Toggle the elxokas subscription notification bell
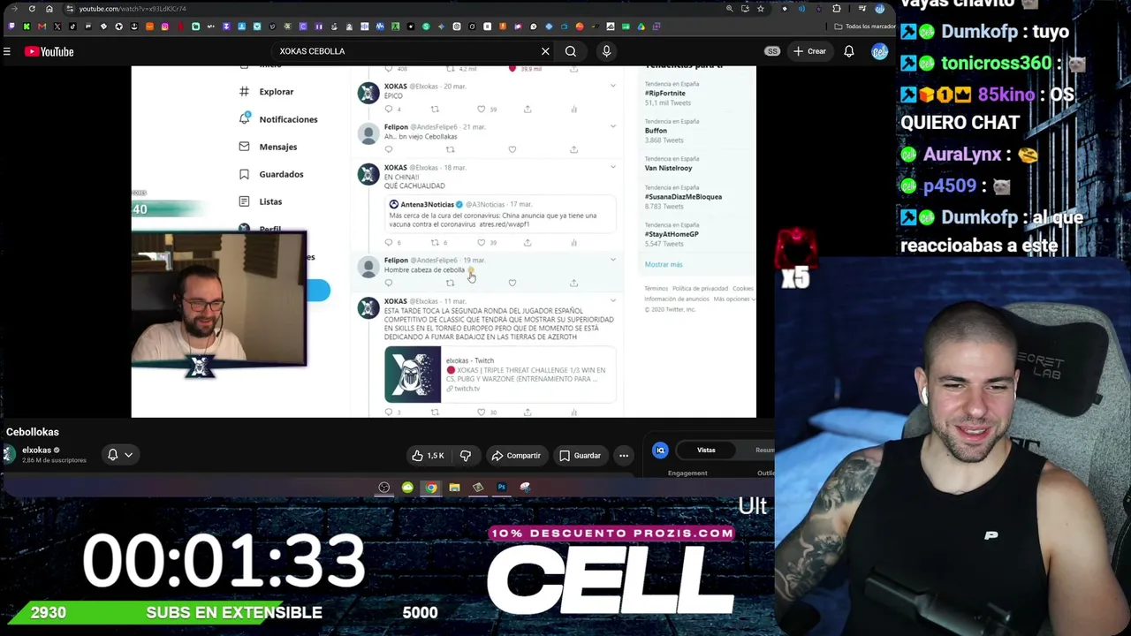The width and height of the screenshot is (1131, 636). point(112,455)
